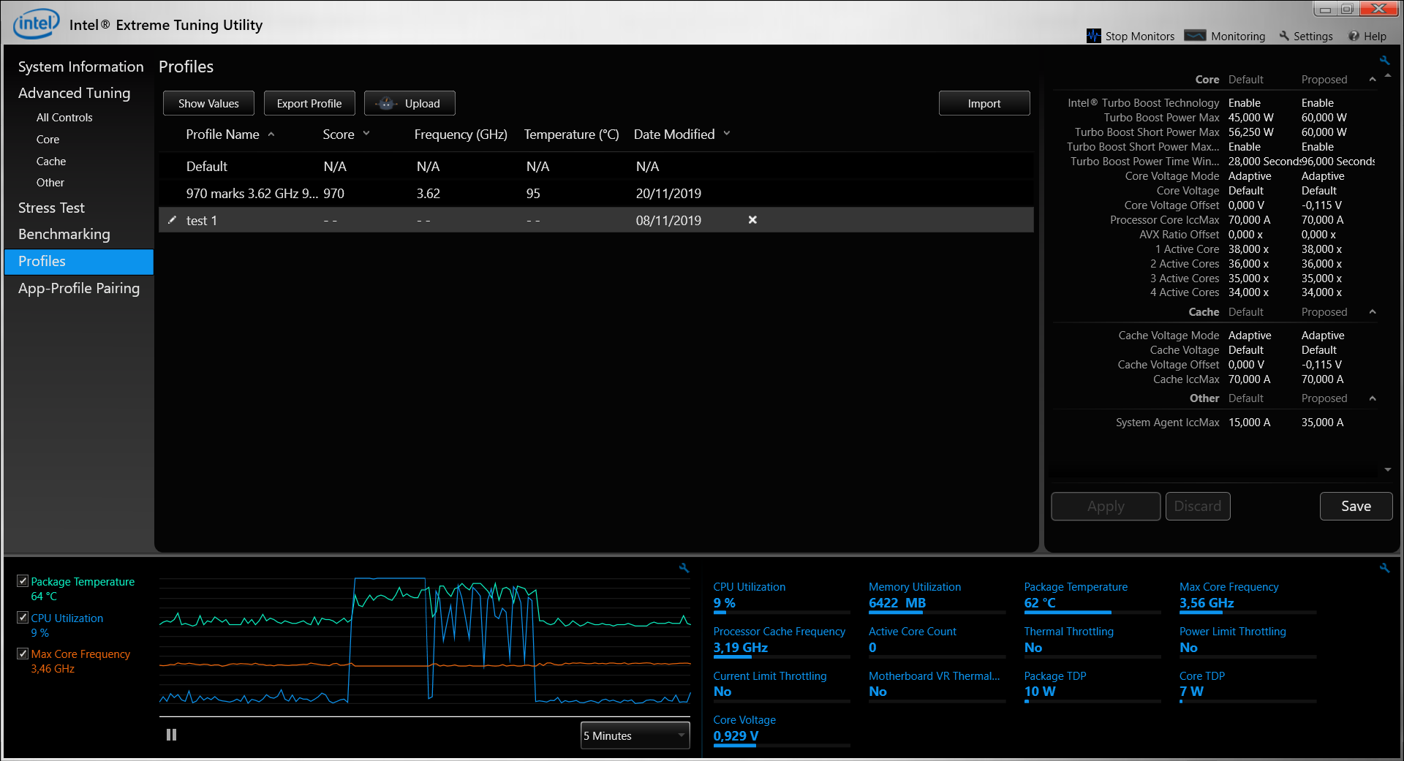Open the 5 Minutes time range dropdown
This screenshot has width=1404, height=761.
coord(635,735)
